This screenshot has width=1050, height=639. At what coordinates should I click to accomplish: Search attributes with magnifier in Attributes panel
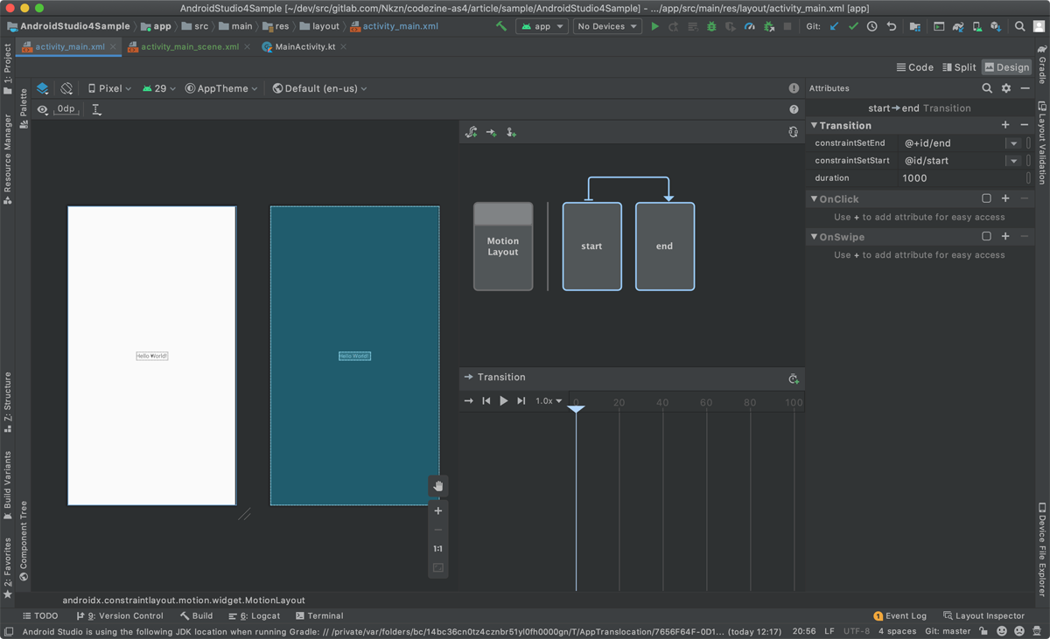point(987,88)
